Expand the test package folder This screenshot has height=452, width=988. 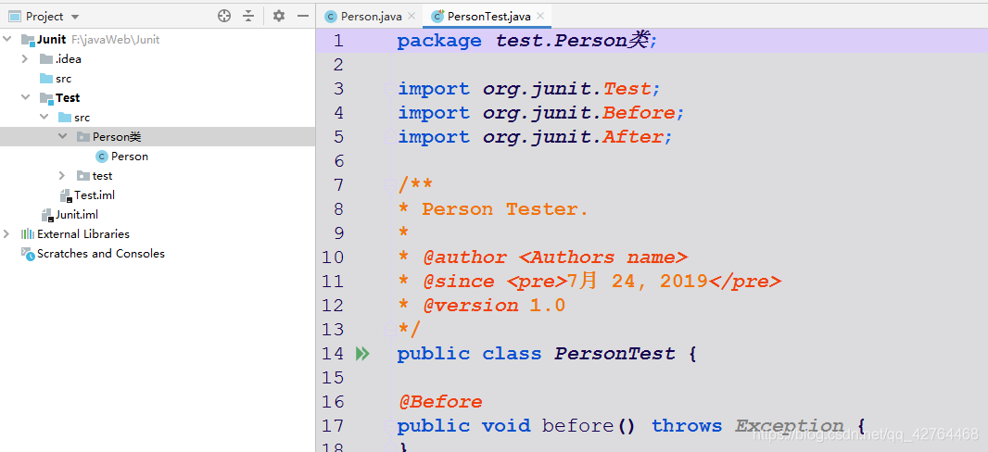[62, 176]
